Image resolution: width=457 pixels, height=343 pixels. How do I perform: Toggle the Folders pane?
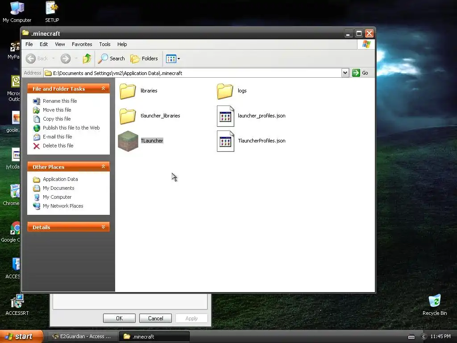[144, 59]
